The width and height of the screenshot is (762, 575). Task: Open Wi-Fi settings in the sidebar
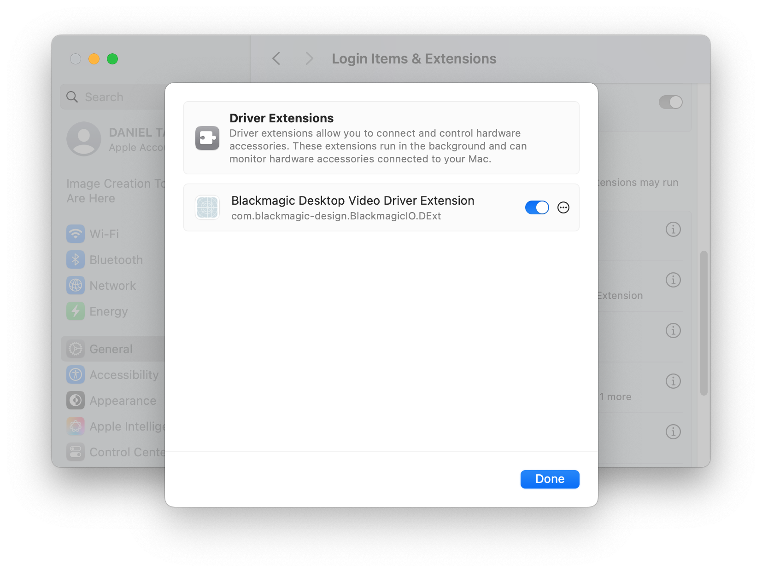[113, 234]
